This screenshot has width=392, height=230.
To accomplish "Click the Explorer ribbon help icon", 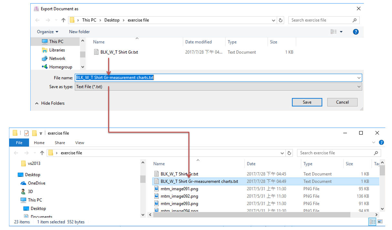I will click(x=381, y=142).
